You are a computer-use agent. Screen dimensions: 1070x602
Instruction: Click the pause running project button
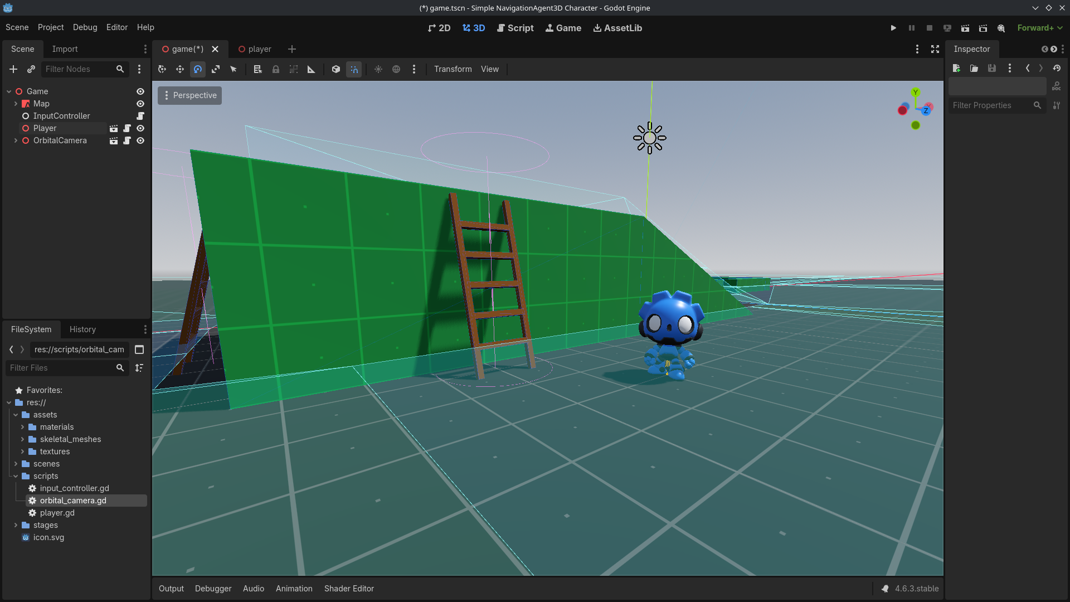(912, 28)
